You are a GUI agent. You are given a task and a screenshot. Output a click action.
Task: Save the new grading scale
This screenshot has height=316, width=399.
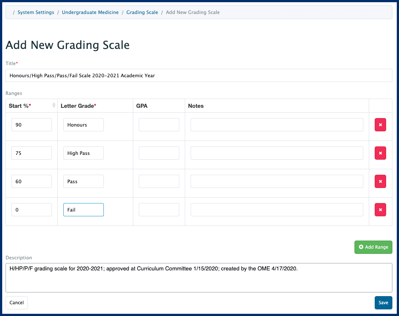click(383, 302)
